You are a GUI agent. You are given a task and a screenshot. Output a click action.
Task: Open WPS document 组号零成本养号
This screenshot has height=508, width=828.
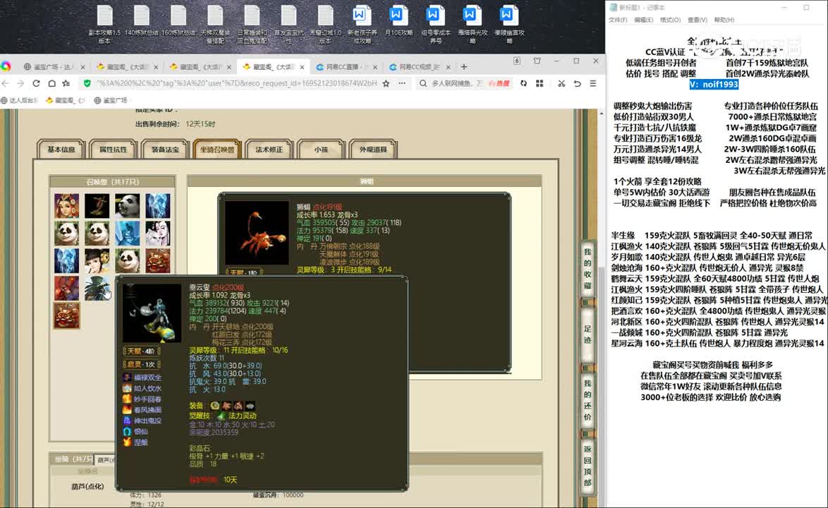pos(436,24)
